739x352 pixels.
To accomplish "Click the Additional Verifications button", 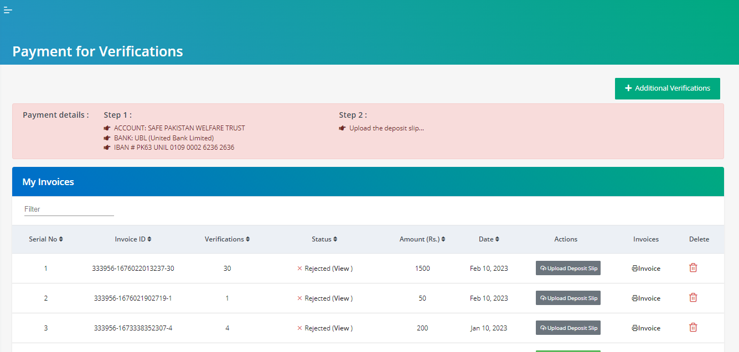I will 668,88.
